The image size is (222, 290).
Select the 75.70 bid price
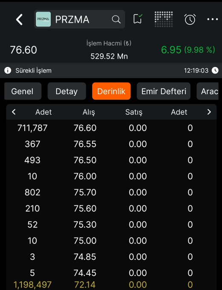tap(85, 192)
